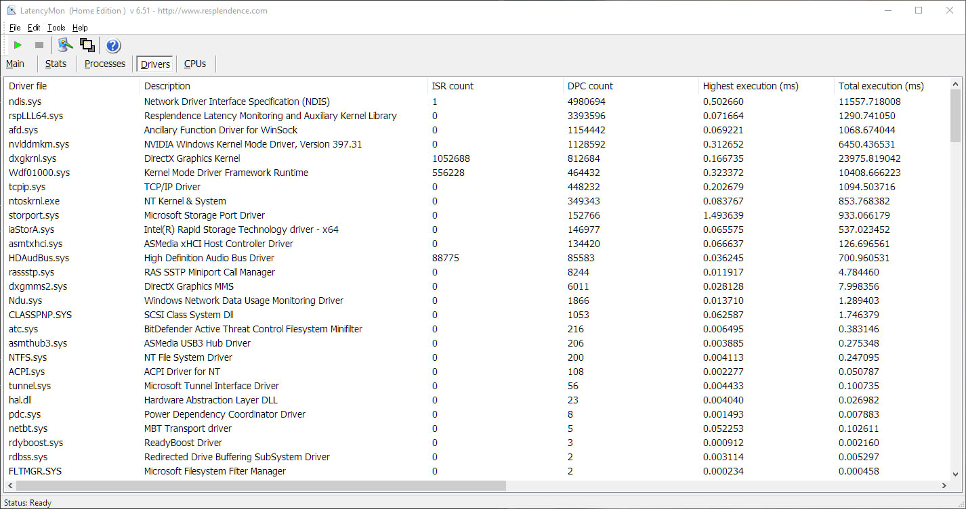Select the storport.sys driver row

[477, 215]
